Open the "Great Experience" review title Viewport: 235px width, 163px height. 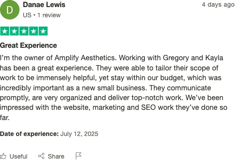28,45
